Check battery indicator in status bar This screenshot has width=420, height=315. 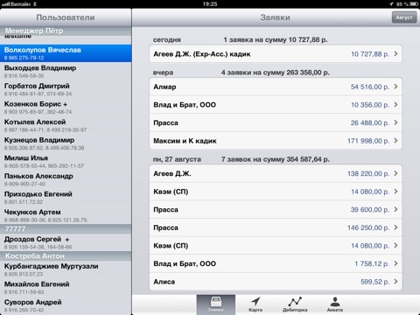click(414, 4)
